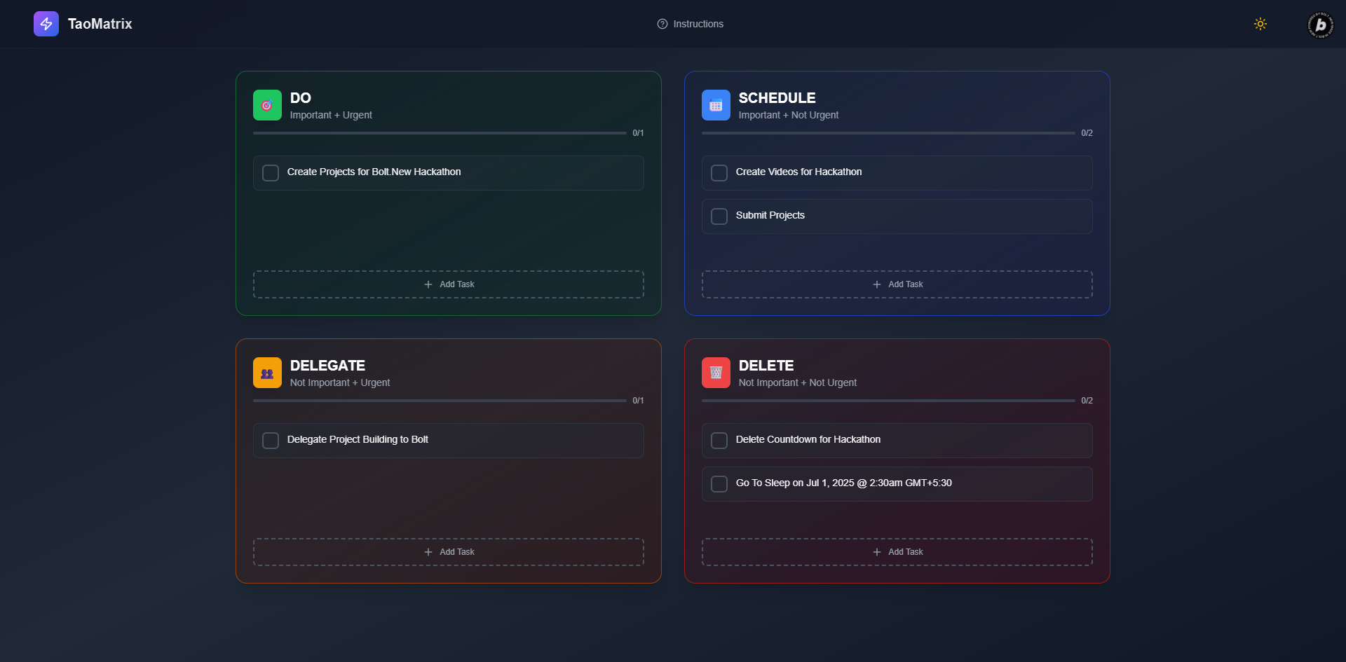
Task: Add a task under SCHEDULE
Action: coord(897,284)
